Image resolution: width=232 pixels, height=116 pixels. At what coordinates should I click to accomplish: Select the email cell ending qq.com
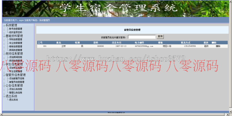point(144,46)
